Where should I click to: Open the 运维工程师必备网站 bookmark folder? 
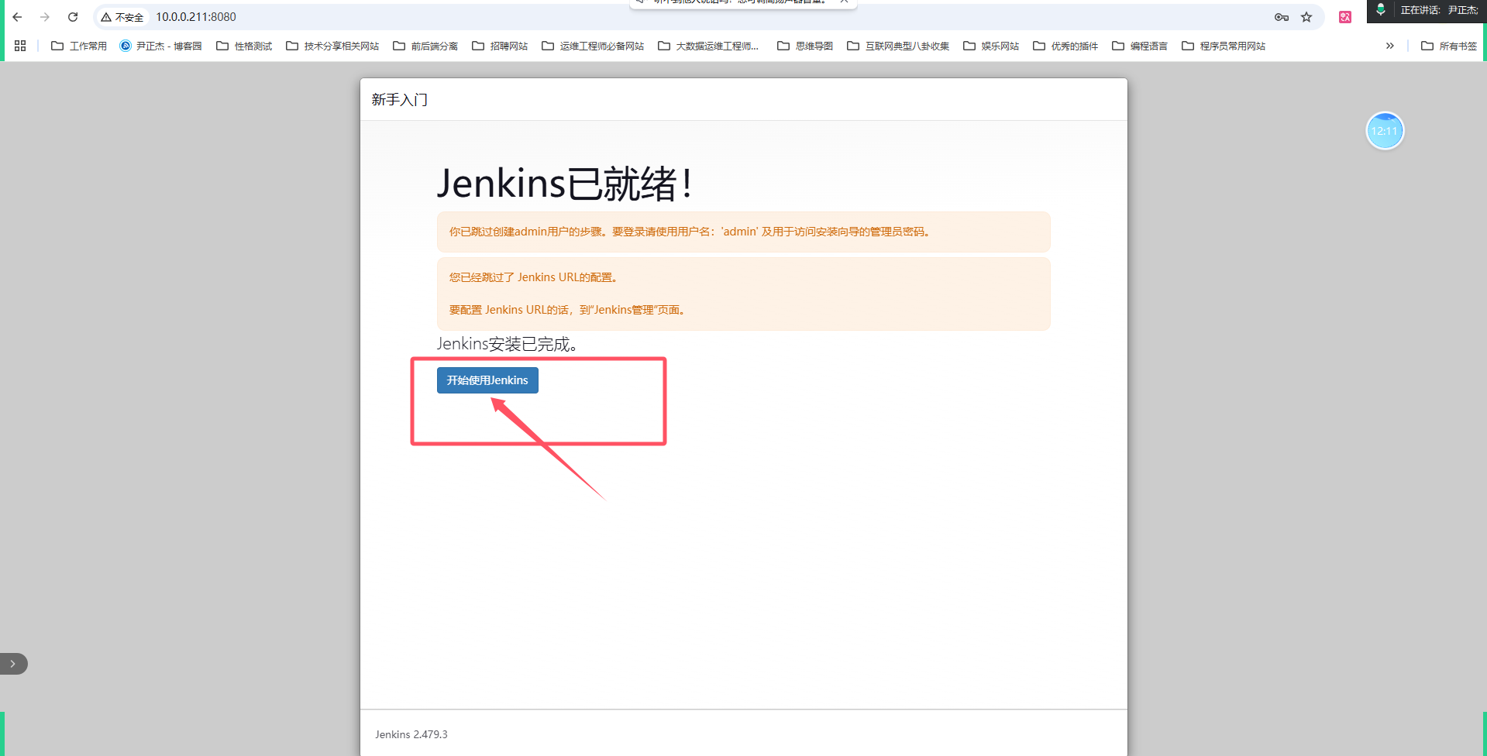(x=593, y=46)
